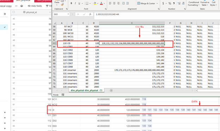Expand Font group dialog launcher

[105, 9]
